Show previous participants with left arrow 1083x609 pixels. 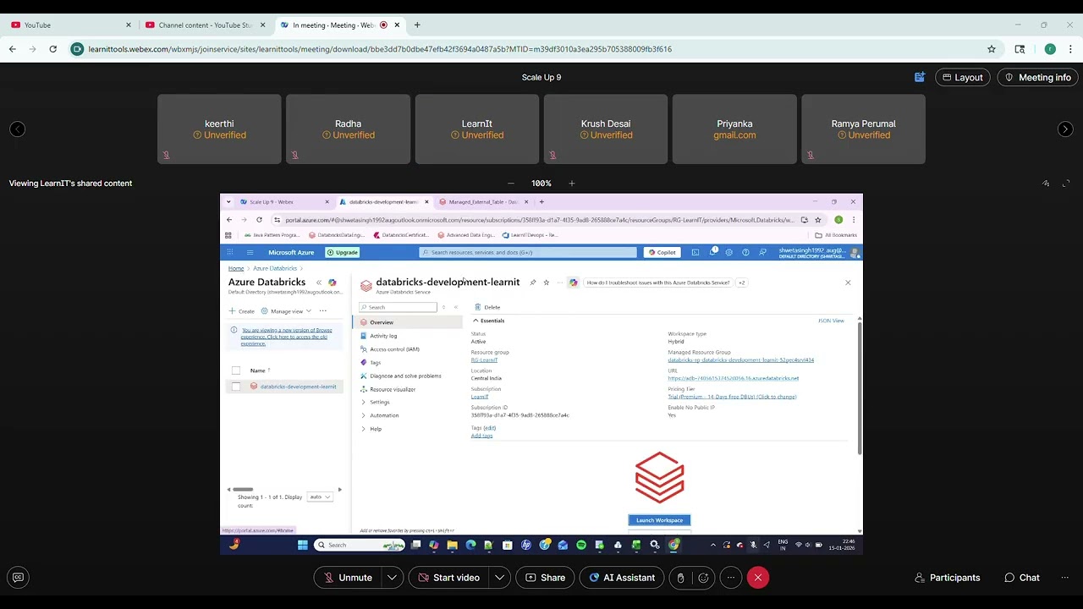pyautogui.click(x=17, y=129)
